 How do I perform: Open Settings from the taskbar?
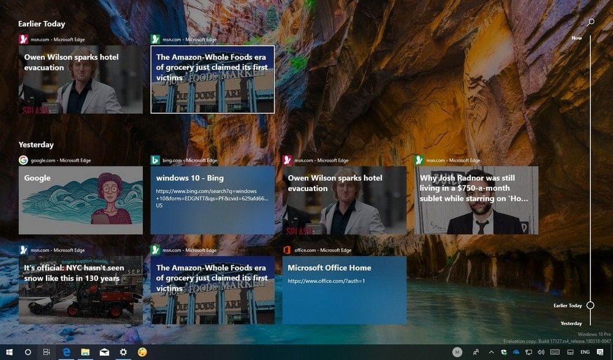click(122, 352)
